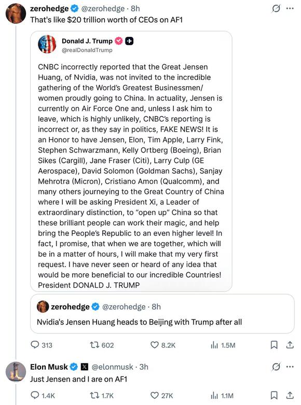Screen dimensions: 301x405
Task: Open replies on zerohedge's AF1 post
Action: 42,345
